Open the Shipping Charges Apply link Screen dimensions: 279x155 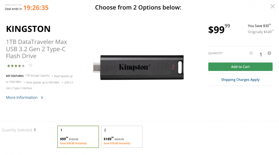[x=240, y=80]
